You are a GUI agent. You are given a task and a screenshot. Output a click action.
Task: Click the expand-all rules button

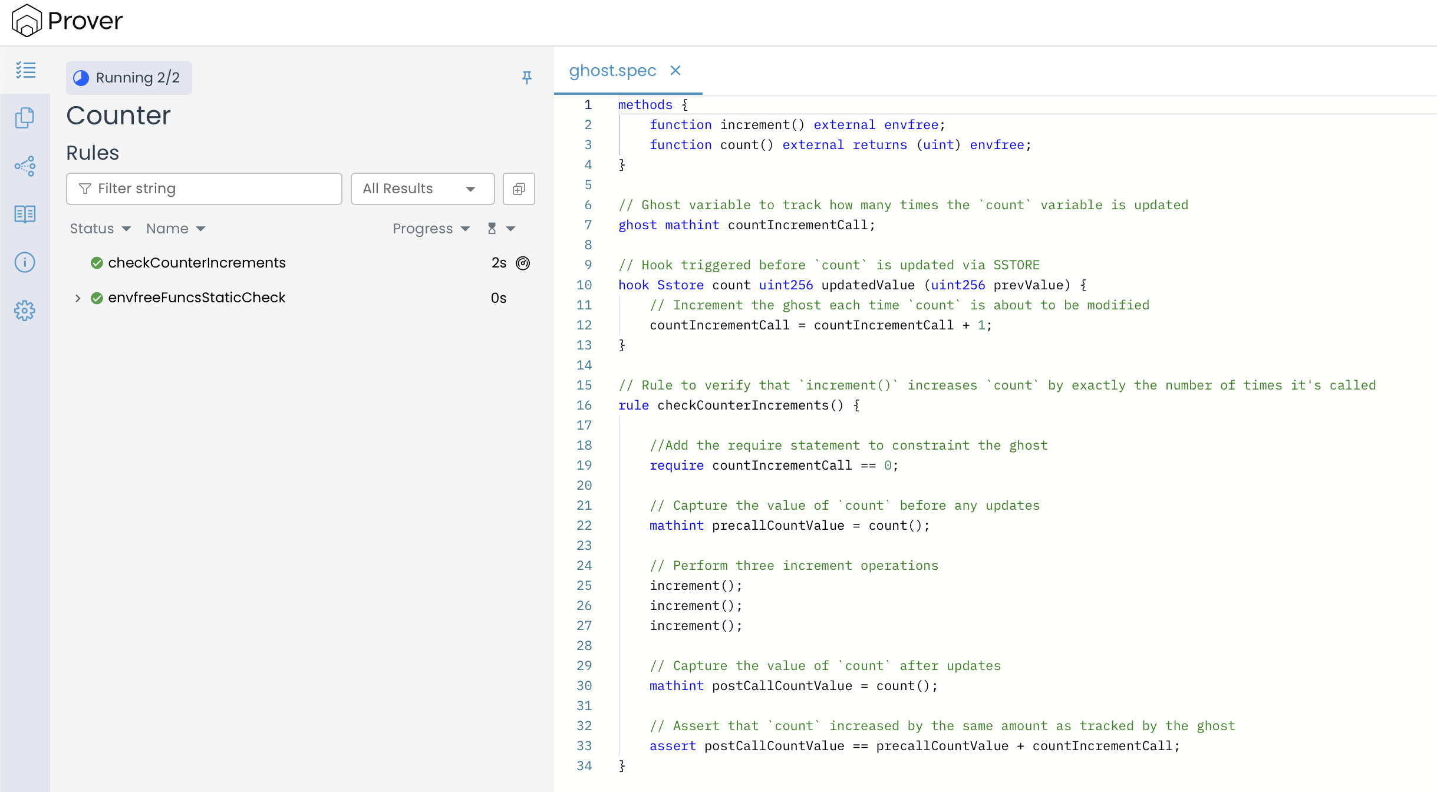pos(519,189)
